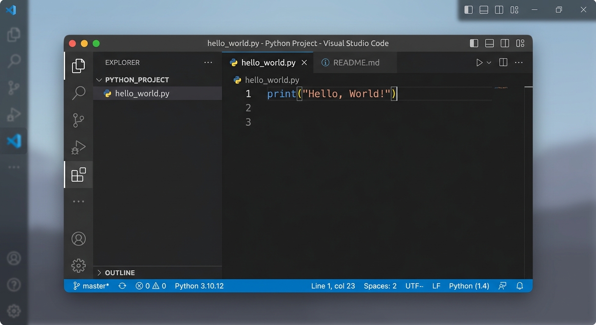This screenshot has width=596, height=325.
Task: Open help icon in background window sidebar
Action: point(14,284)
